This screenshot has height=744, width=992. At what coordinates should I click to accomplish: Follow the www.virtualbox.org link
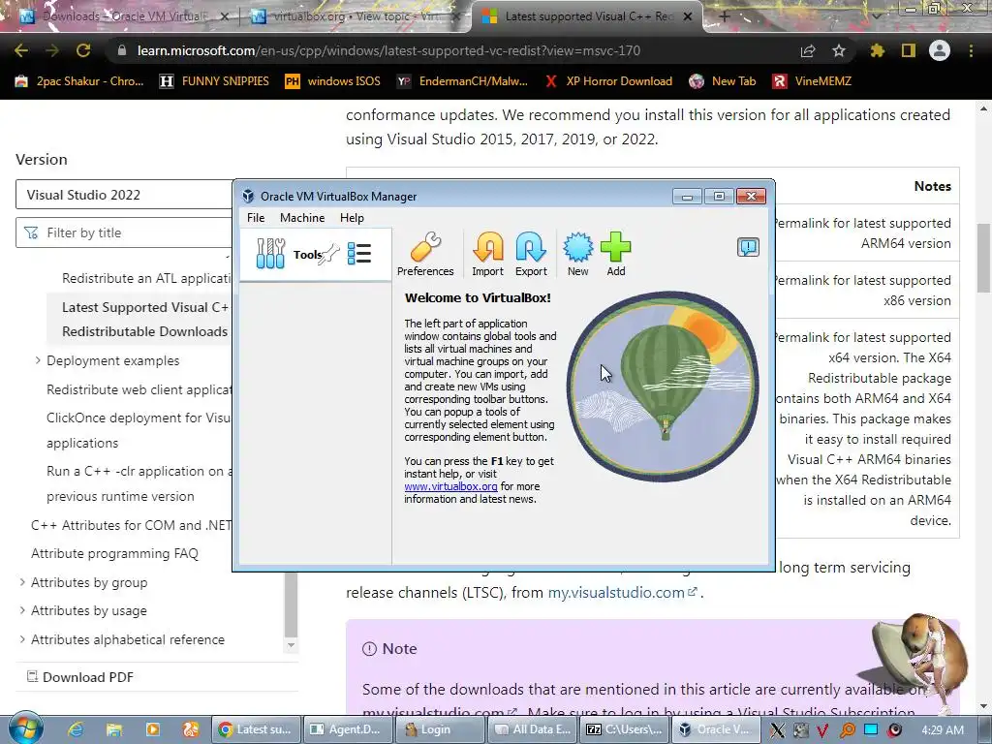click(x=450, y=486)
